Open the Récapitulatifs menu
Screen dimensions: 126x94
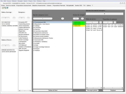[70, 5]
